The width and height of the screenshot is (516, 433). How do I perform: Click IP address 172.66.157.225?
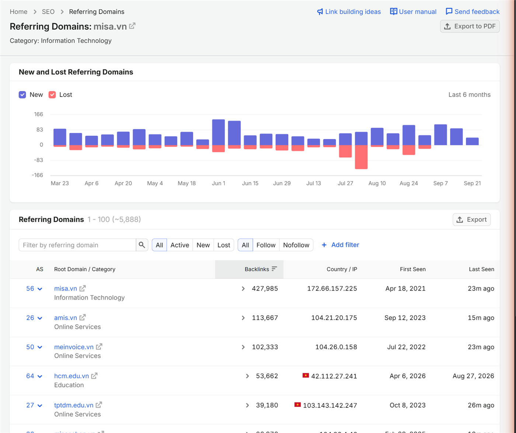pos(332,288)
